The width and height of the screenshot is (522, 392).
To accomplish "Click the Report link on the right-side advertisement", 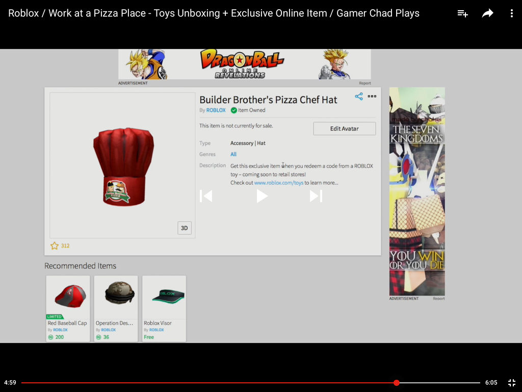I will pyautogui.click(x=438, y=298).
